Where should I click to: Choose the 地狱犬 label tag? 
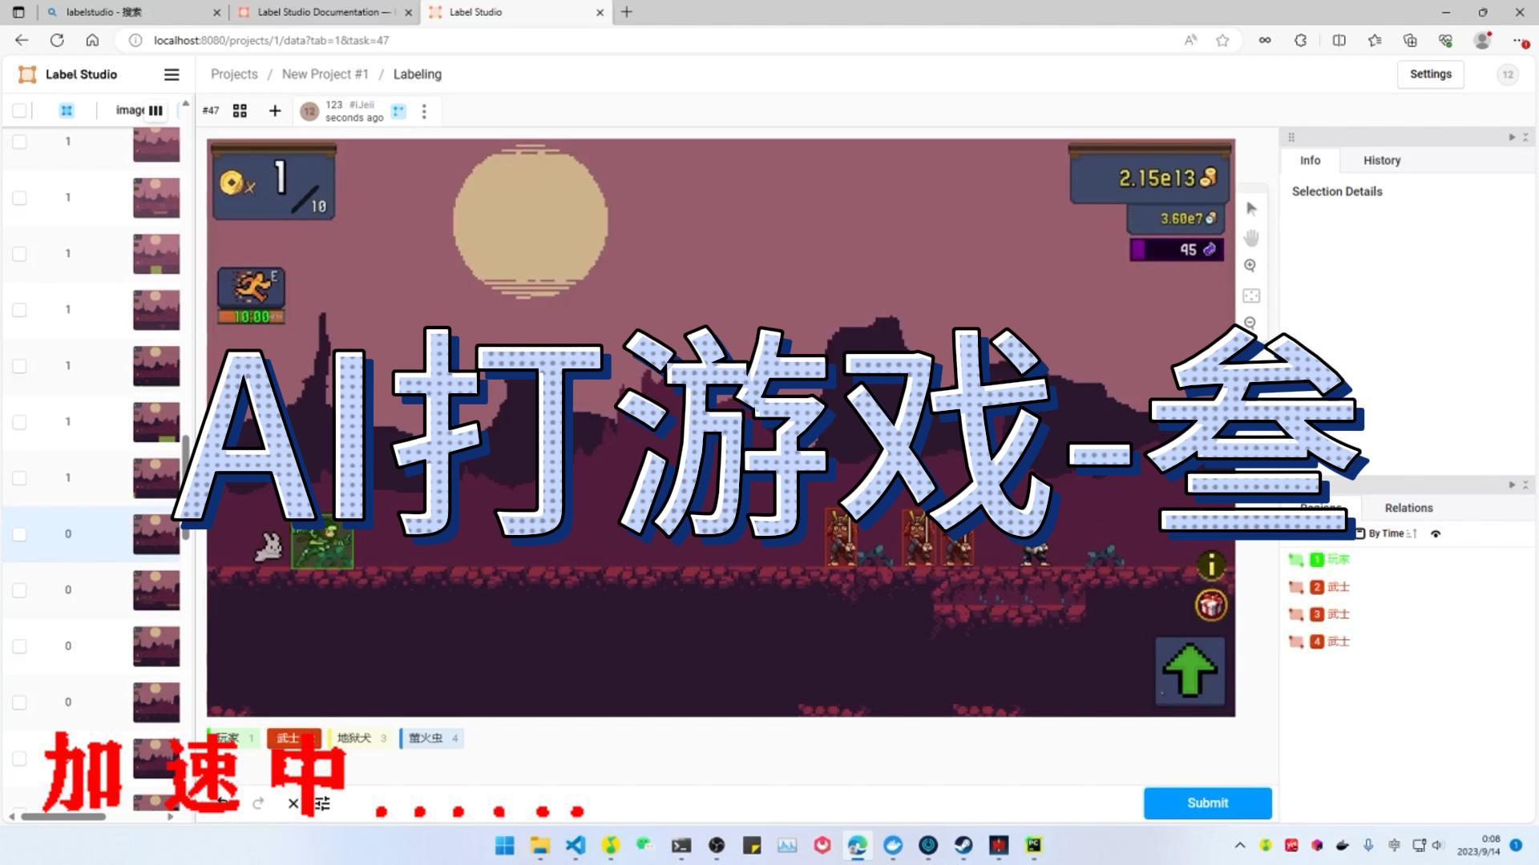[x=360, y=738]
